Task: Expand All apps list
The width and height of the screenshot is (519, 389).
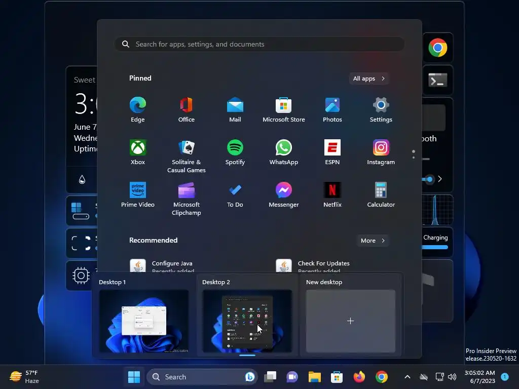Action: tap(369, 79)
